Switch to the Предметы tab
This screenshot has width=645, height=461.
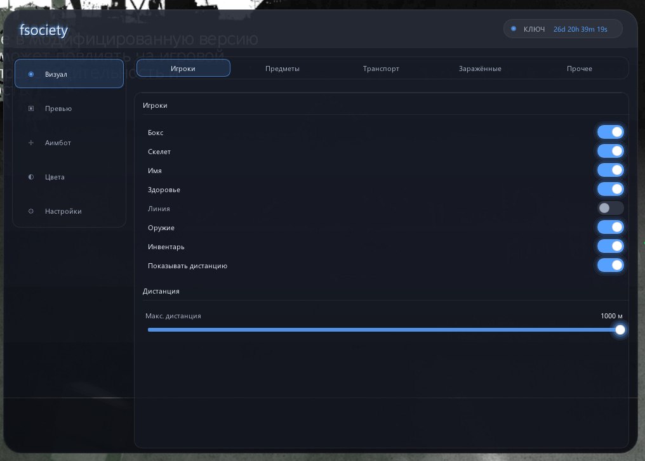point(282,68)
